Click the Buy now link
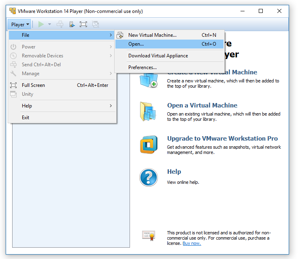The image size is (298, 259). pyautogui.click(x=192, y=243)
